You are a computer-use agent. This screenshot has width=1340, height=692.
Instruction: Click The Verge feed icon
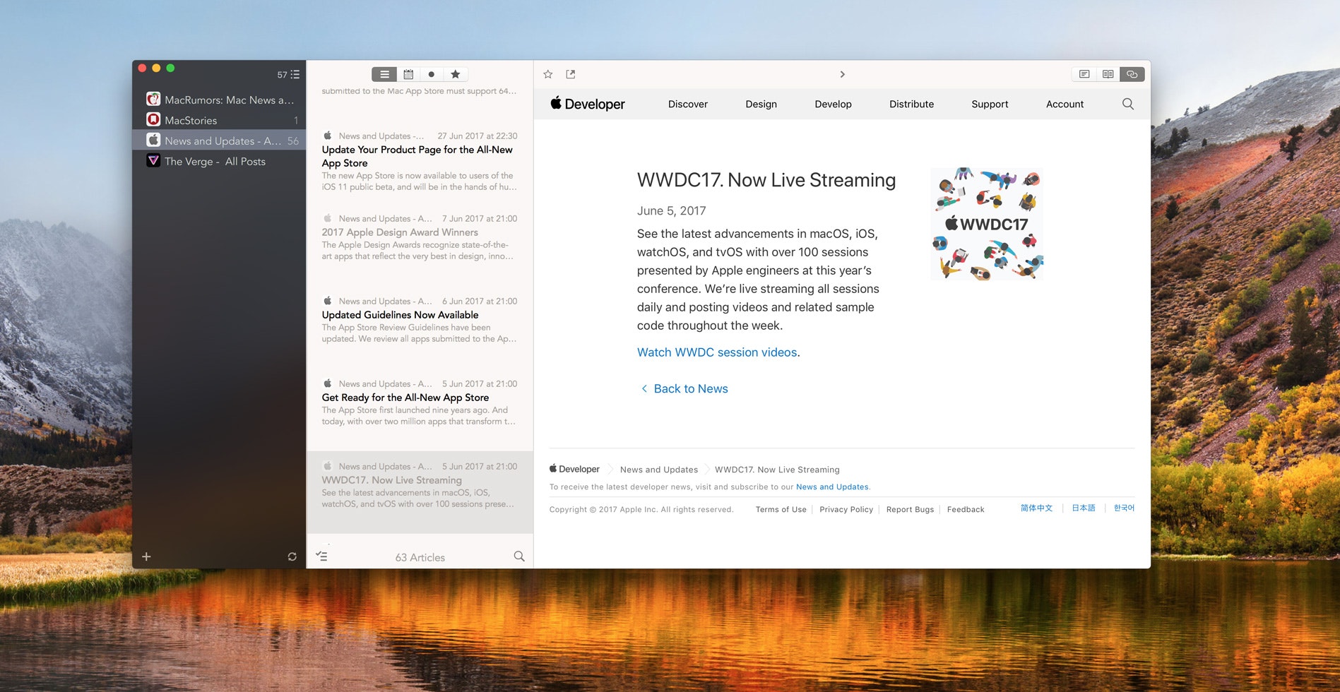tap(153, 160)
